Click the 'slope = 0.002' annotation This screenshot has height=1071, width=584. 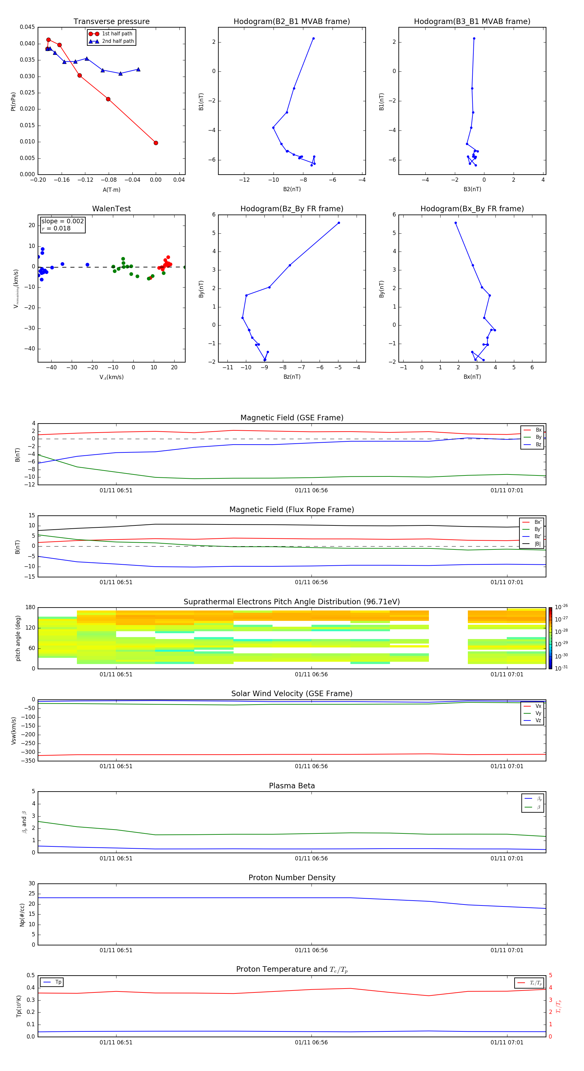pos(62,221)
